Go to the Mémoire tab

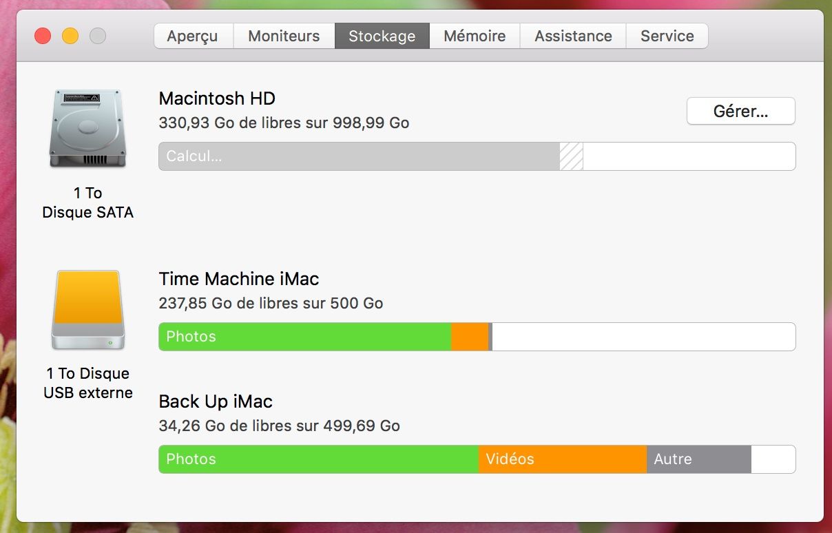point(475,36)
